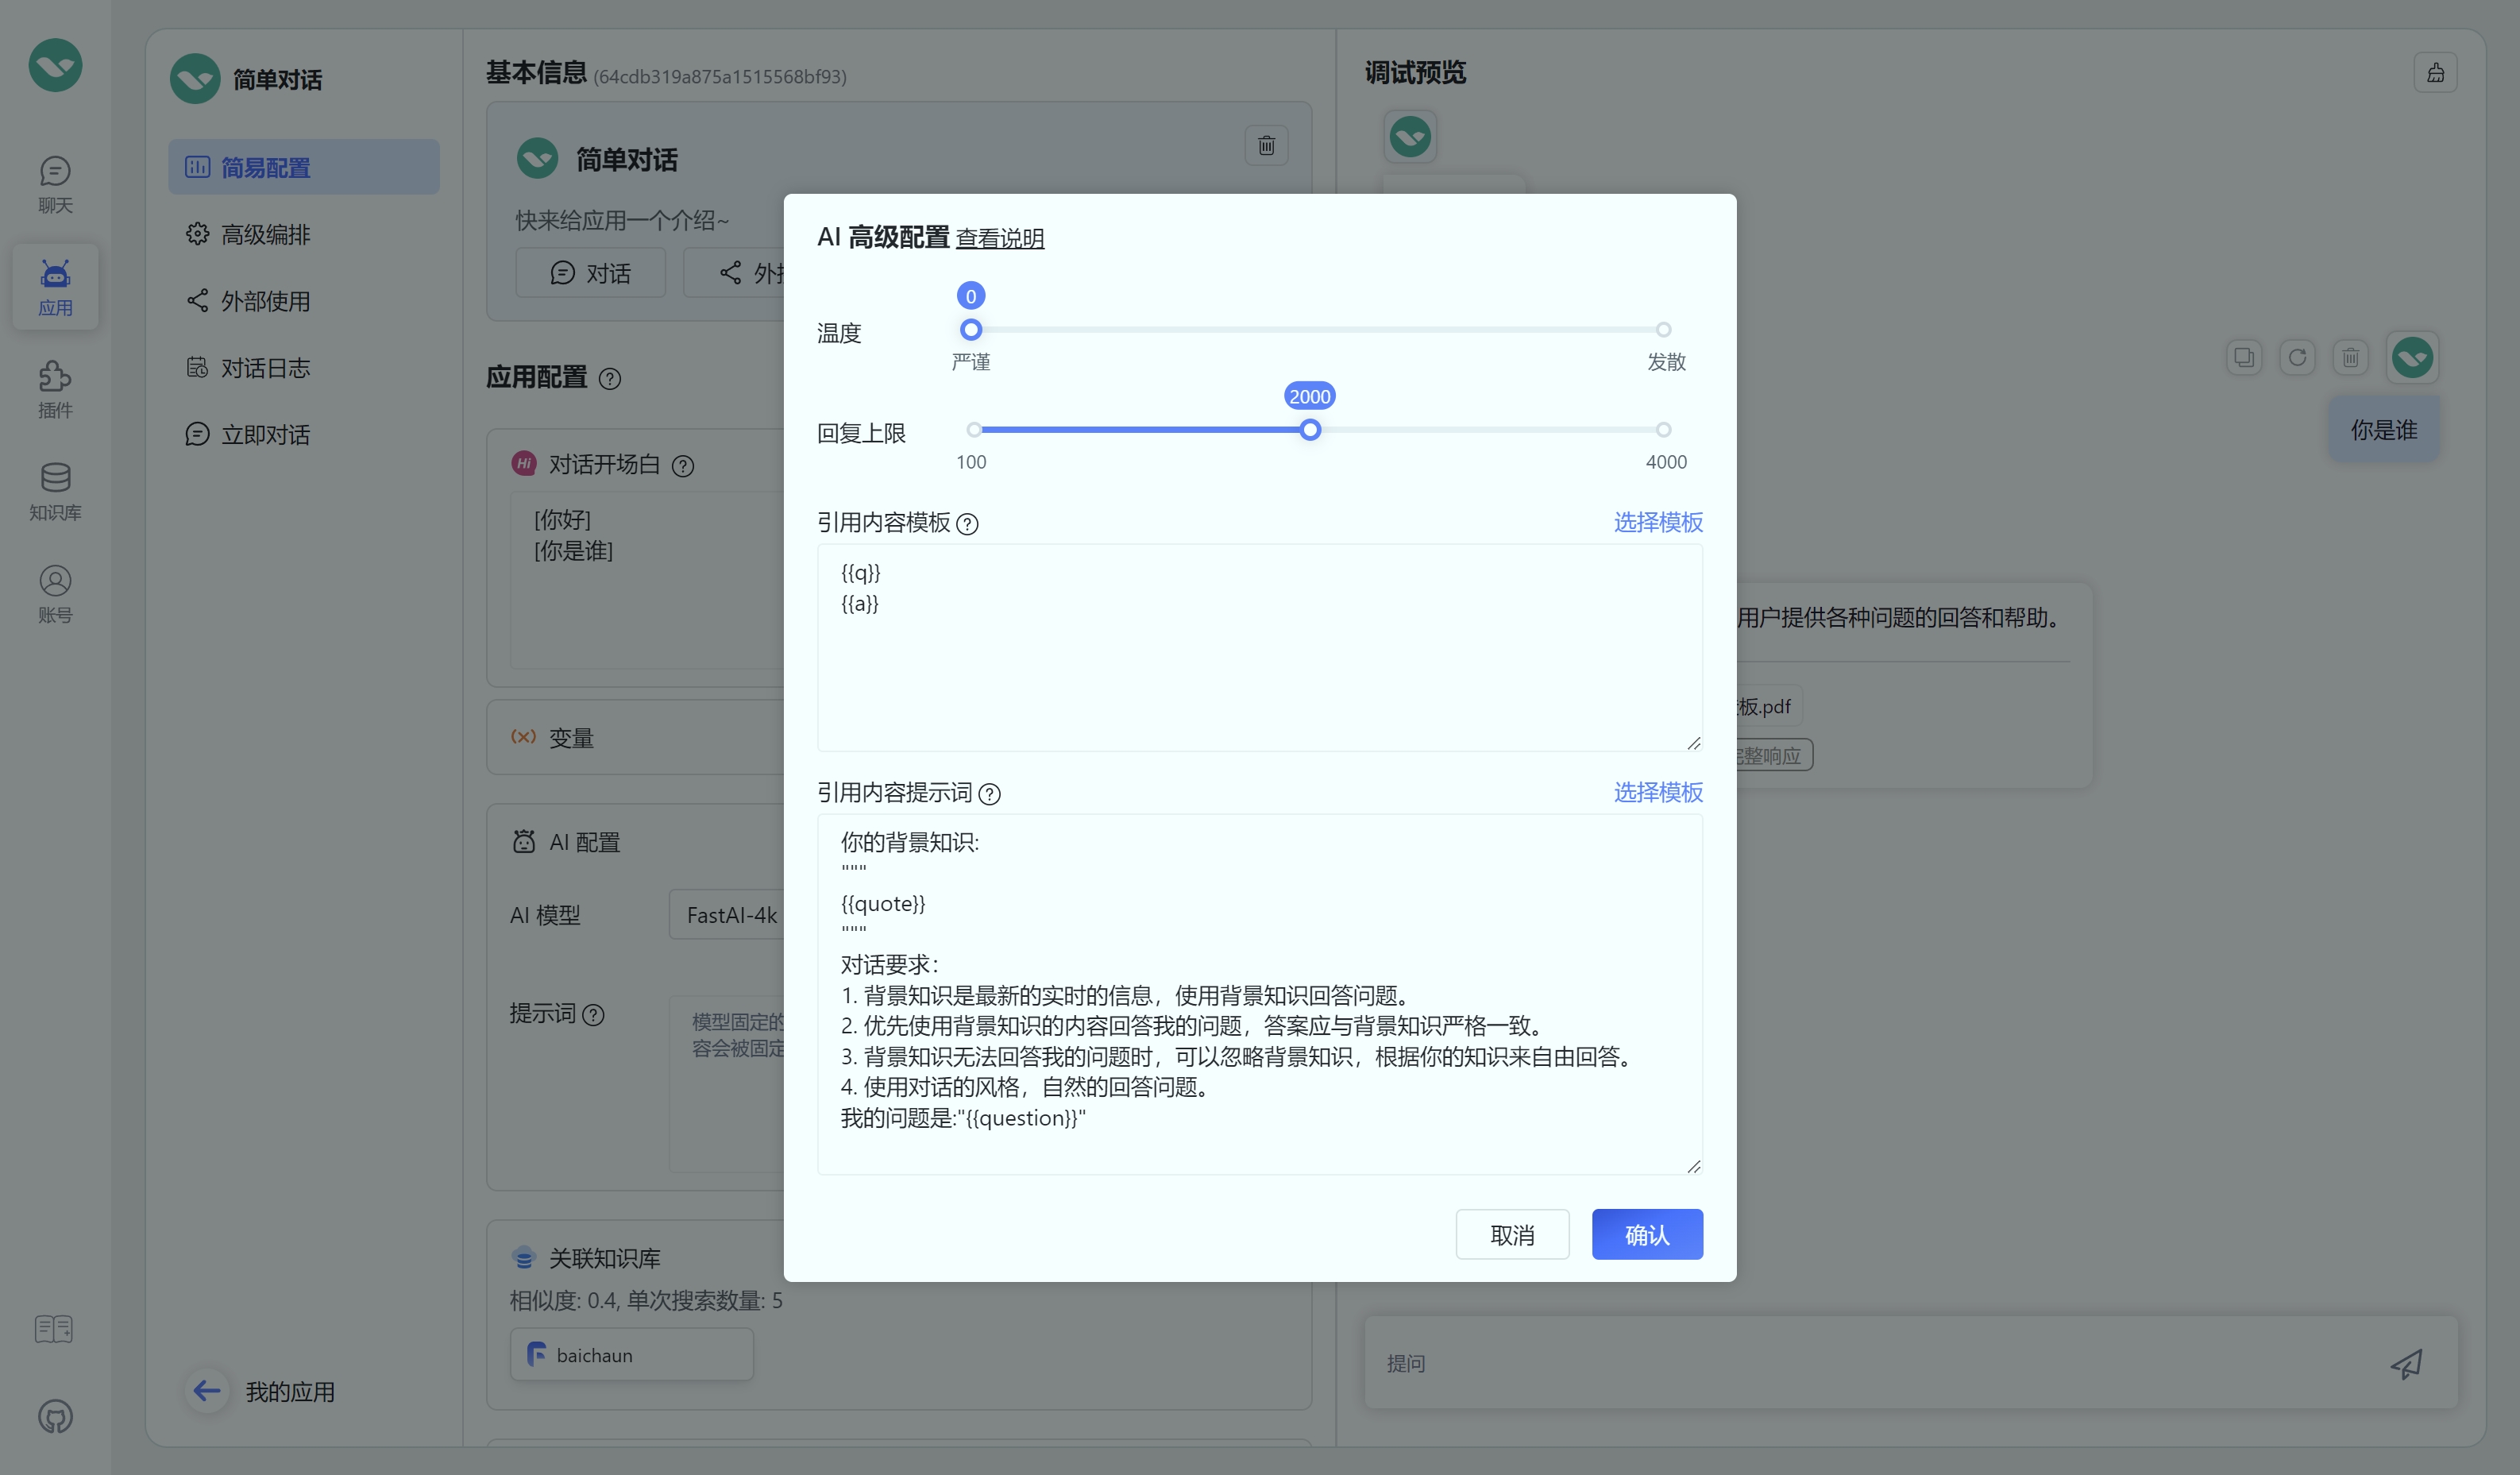Click the 回复上限 slider handle at 2000
Viewport: 2520px width, 1475px height.
(1310, 430)
